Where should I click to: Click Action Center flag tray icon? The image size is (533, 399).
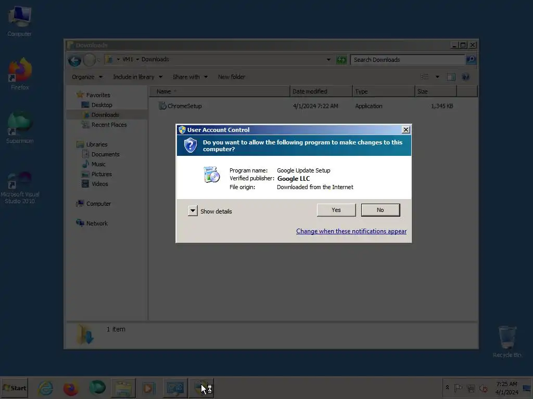[458, 388]
